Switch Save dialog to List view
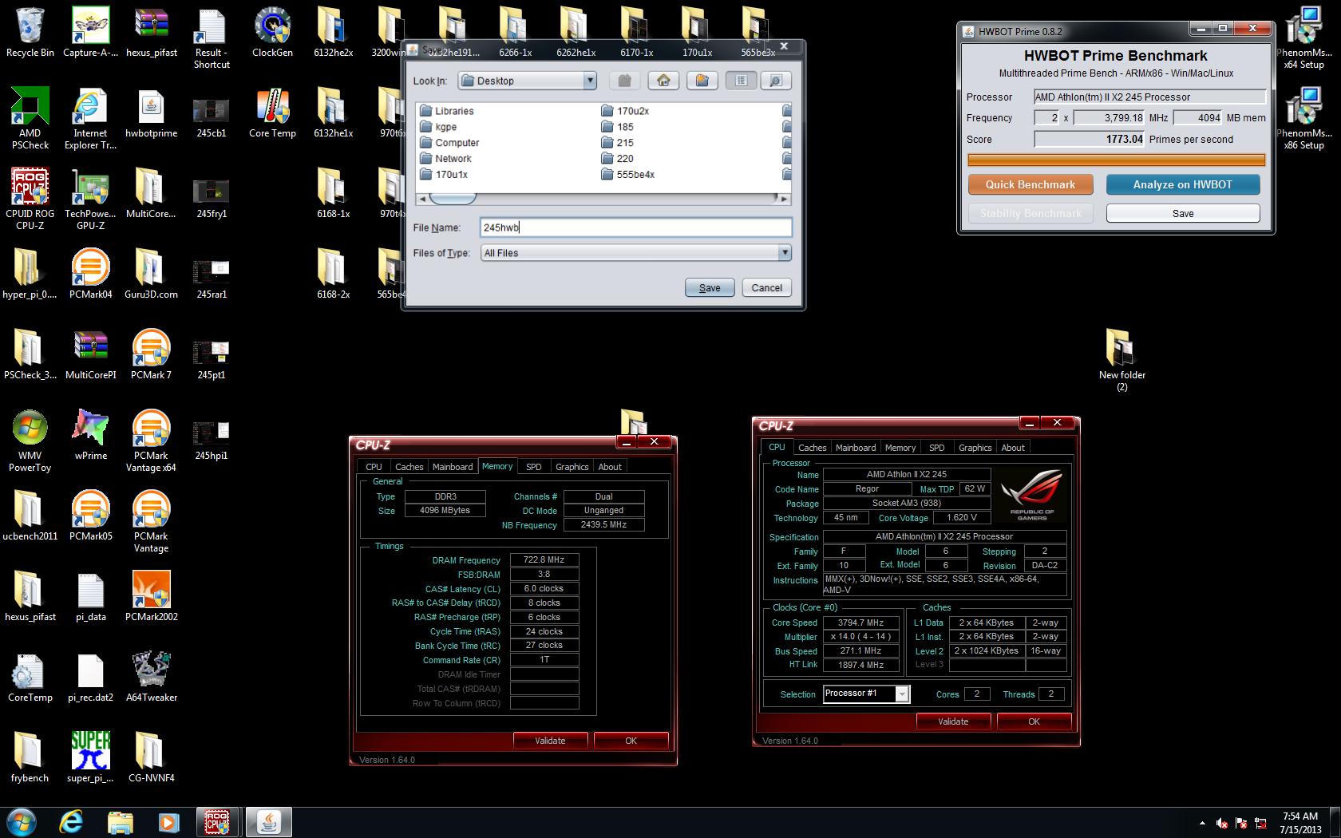Image resolution: width=1341 pixels, height=838 pixels. pyautogui.click(x=741, y=81)
